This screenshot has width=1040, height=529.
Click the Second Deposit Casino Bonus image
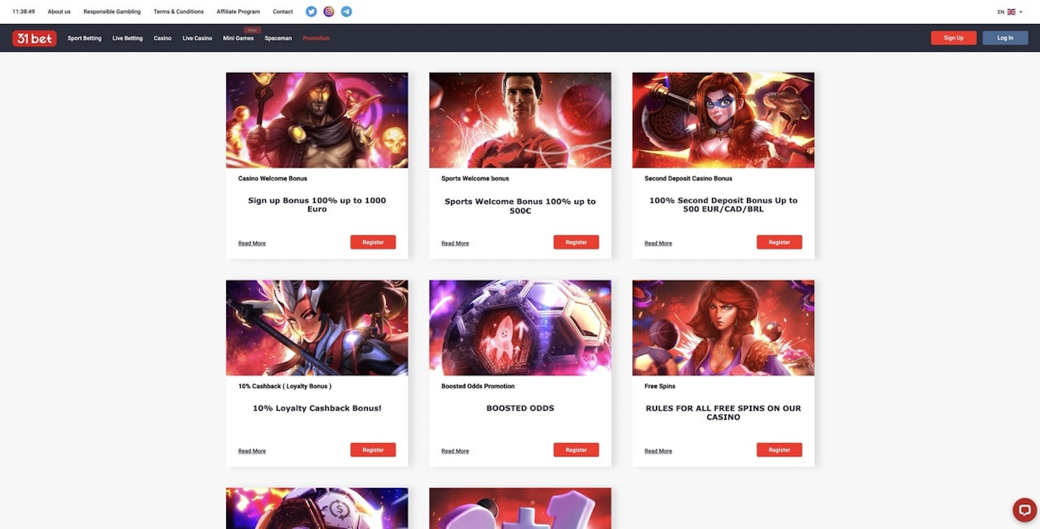(723, 120)
